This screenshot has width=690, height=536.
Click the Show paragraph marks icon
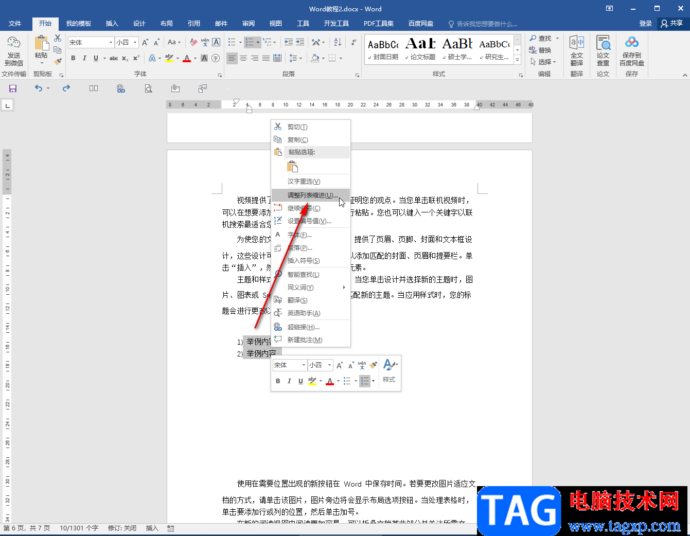(x=353, y=42)
